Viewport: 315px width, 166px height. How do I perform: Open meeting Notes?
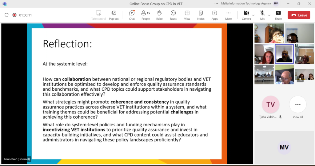click(x=201, y=15)
